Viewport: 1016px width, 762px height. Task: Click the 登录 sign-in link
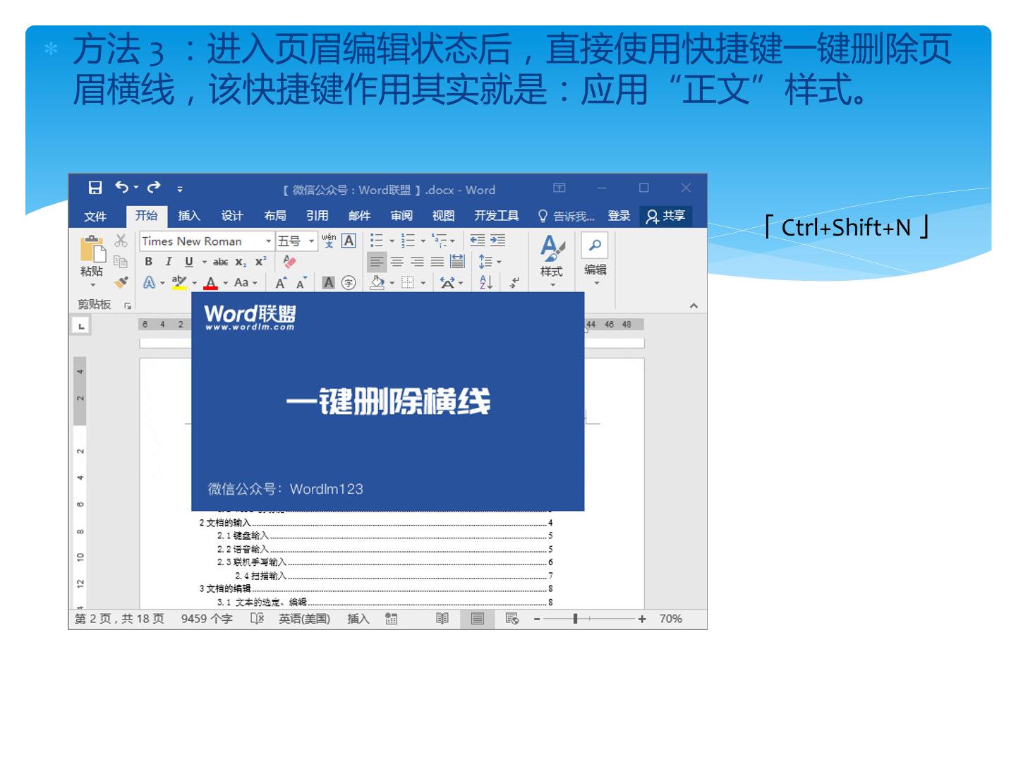click(x=619, y=216)
